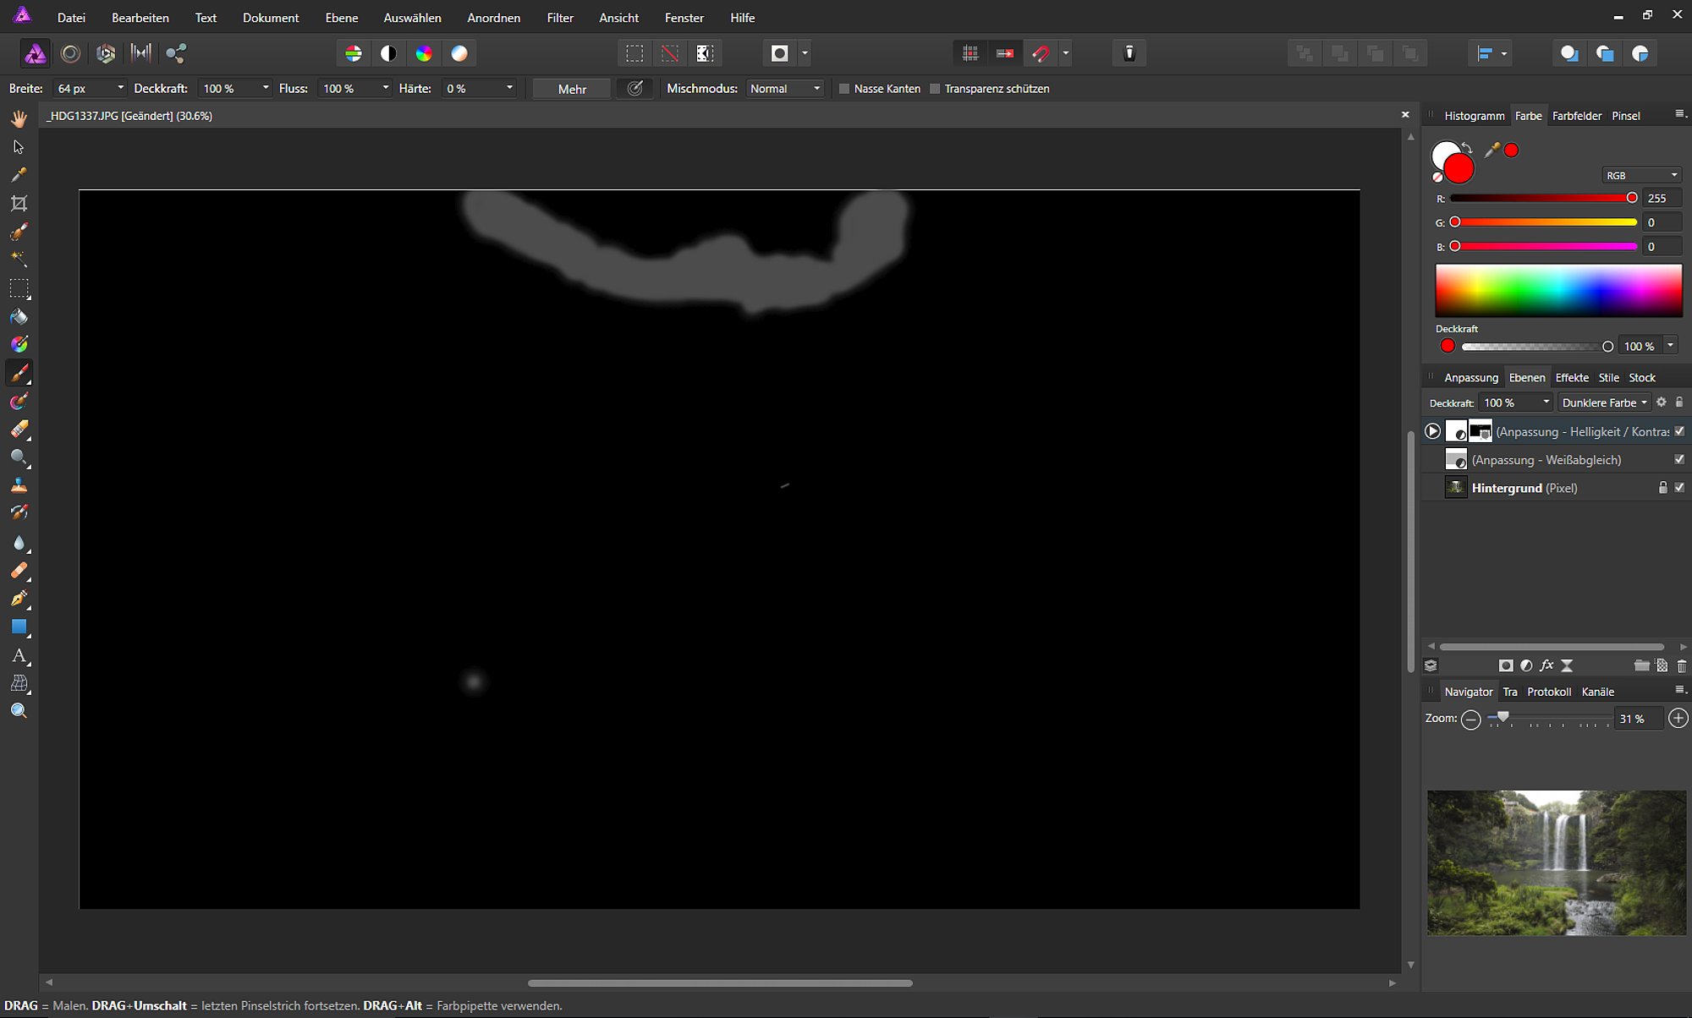Enable the Transparenz schützen checkbox
This screenshot has height=1018, width=1692.
pos(935,89)
